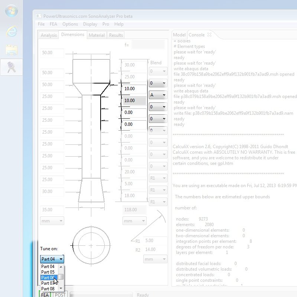Open the Windows Start menu orb
Image resolution: width=297 pixels, height=297 pixels.
pyautogui.click(x=12, y=10)
